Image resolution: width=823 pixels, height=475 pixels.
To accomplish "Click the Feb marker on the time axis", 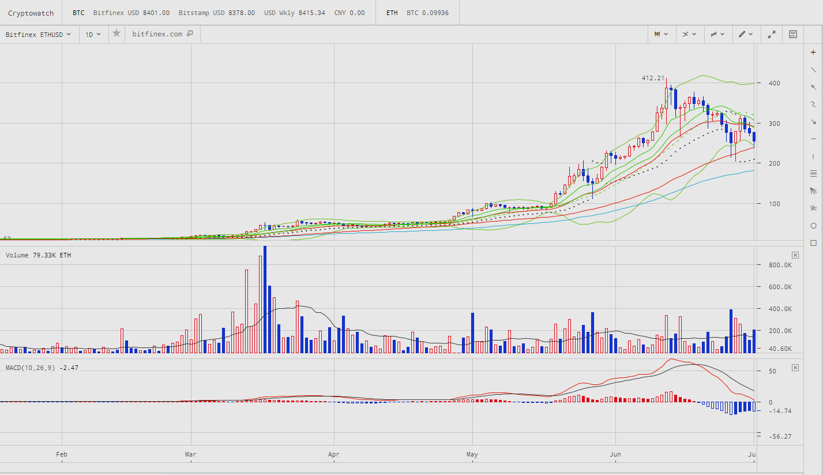I will (62, 455).
